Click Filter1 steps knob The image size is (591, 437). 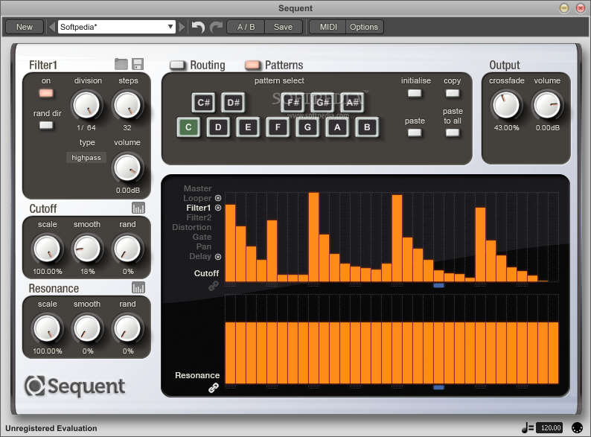point(127,105)
